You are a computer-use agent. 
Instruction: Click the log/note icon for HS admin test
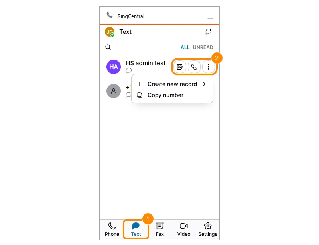[x=180, y=67]
